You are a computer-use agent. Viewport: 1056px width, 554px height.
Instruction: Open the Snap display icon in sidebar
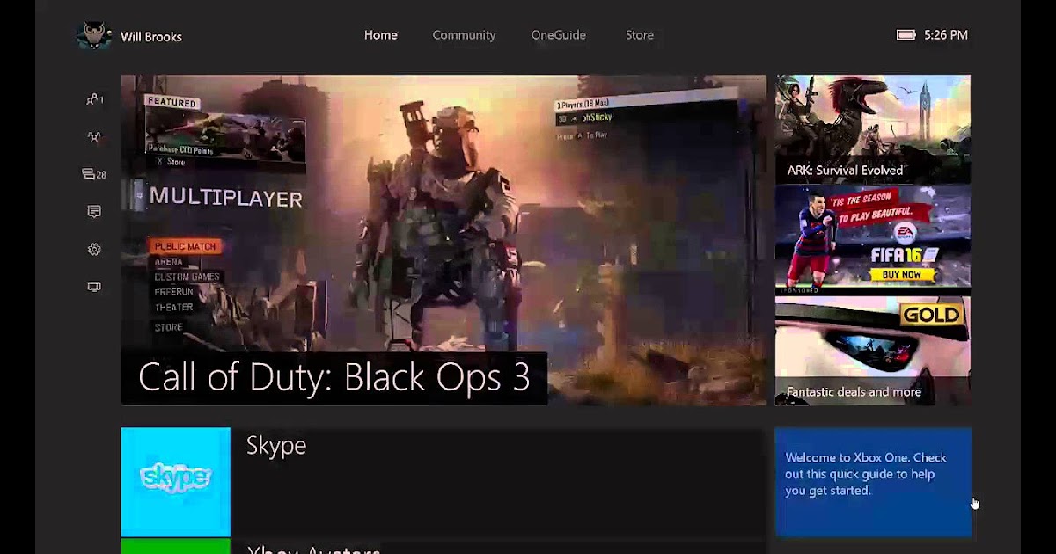94,288
